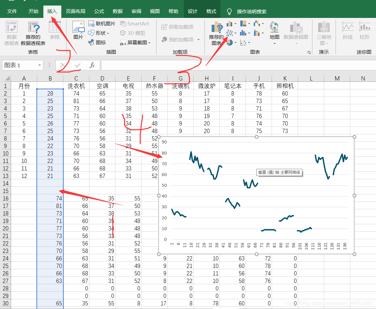The width and height of the screenshot is (376, 309).
Task: Open the hierarchy chart dropdown arrow
Action: (249, 24)
